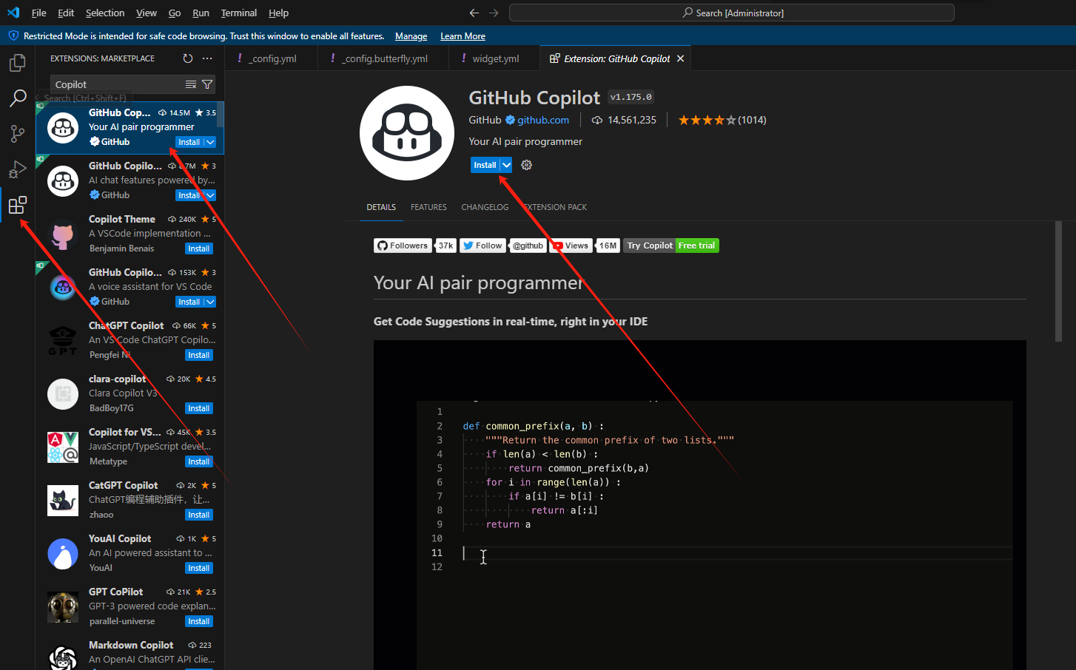
Task: Install the GPT CoPilot extension
Action: tap(199, 621)
